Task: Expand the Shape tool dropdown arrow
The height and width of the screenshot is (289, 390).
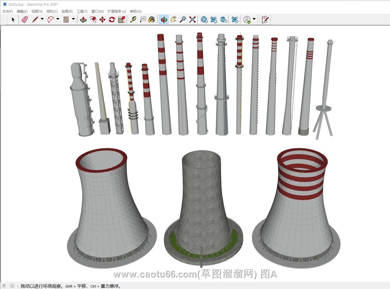Action: pyautogui.click(x=73, y=19)
